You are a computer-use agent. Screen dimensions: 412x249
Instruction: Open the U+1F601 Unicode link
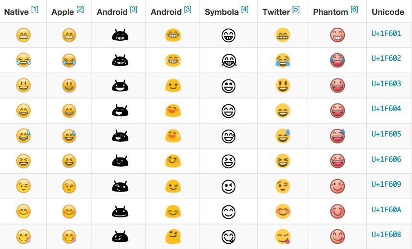tap(386, 34)
